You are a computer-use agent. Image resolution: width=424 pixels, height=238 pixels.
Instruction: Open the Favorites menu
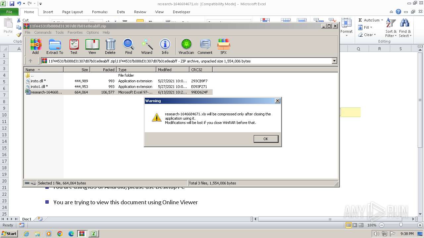[x=75, y=32]
